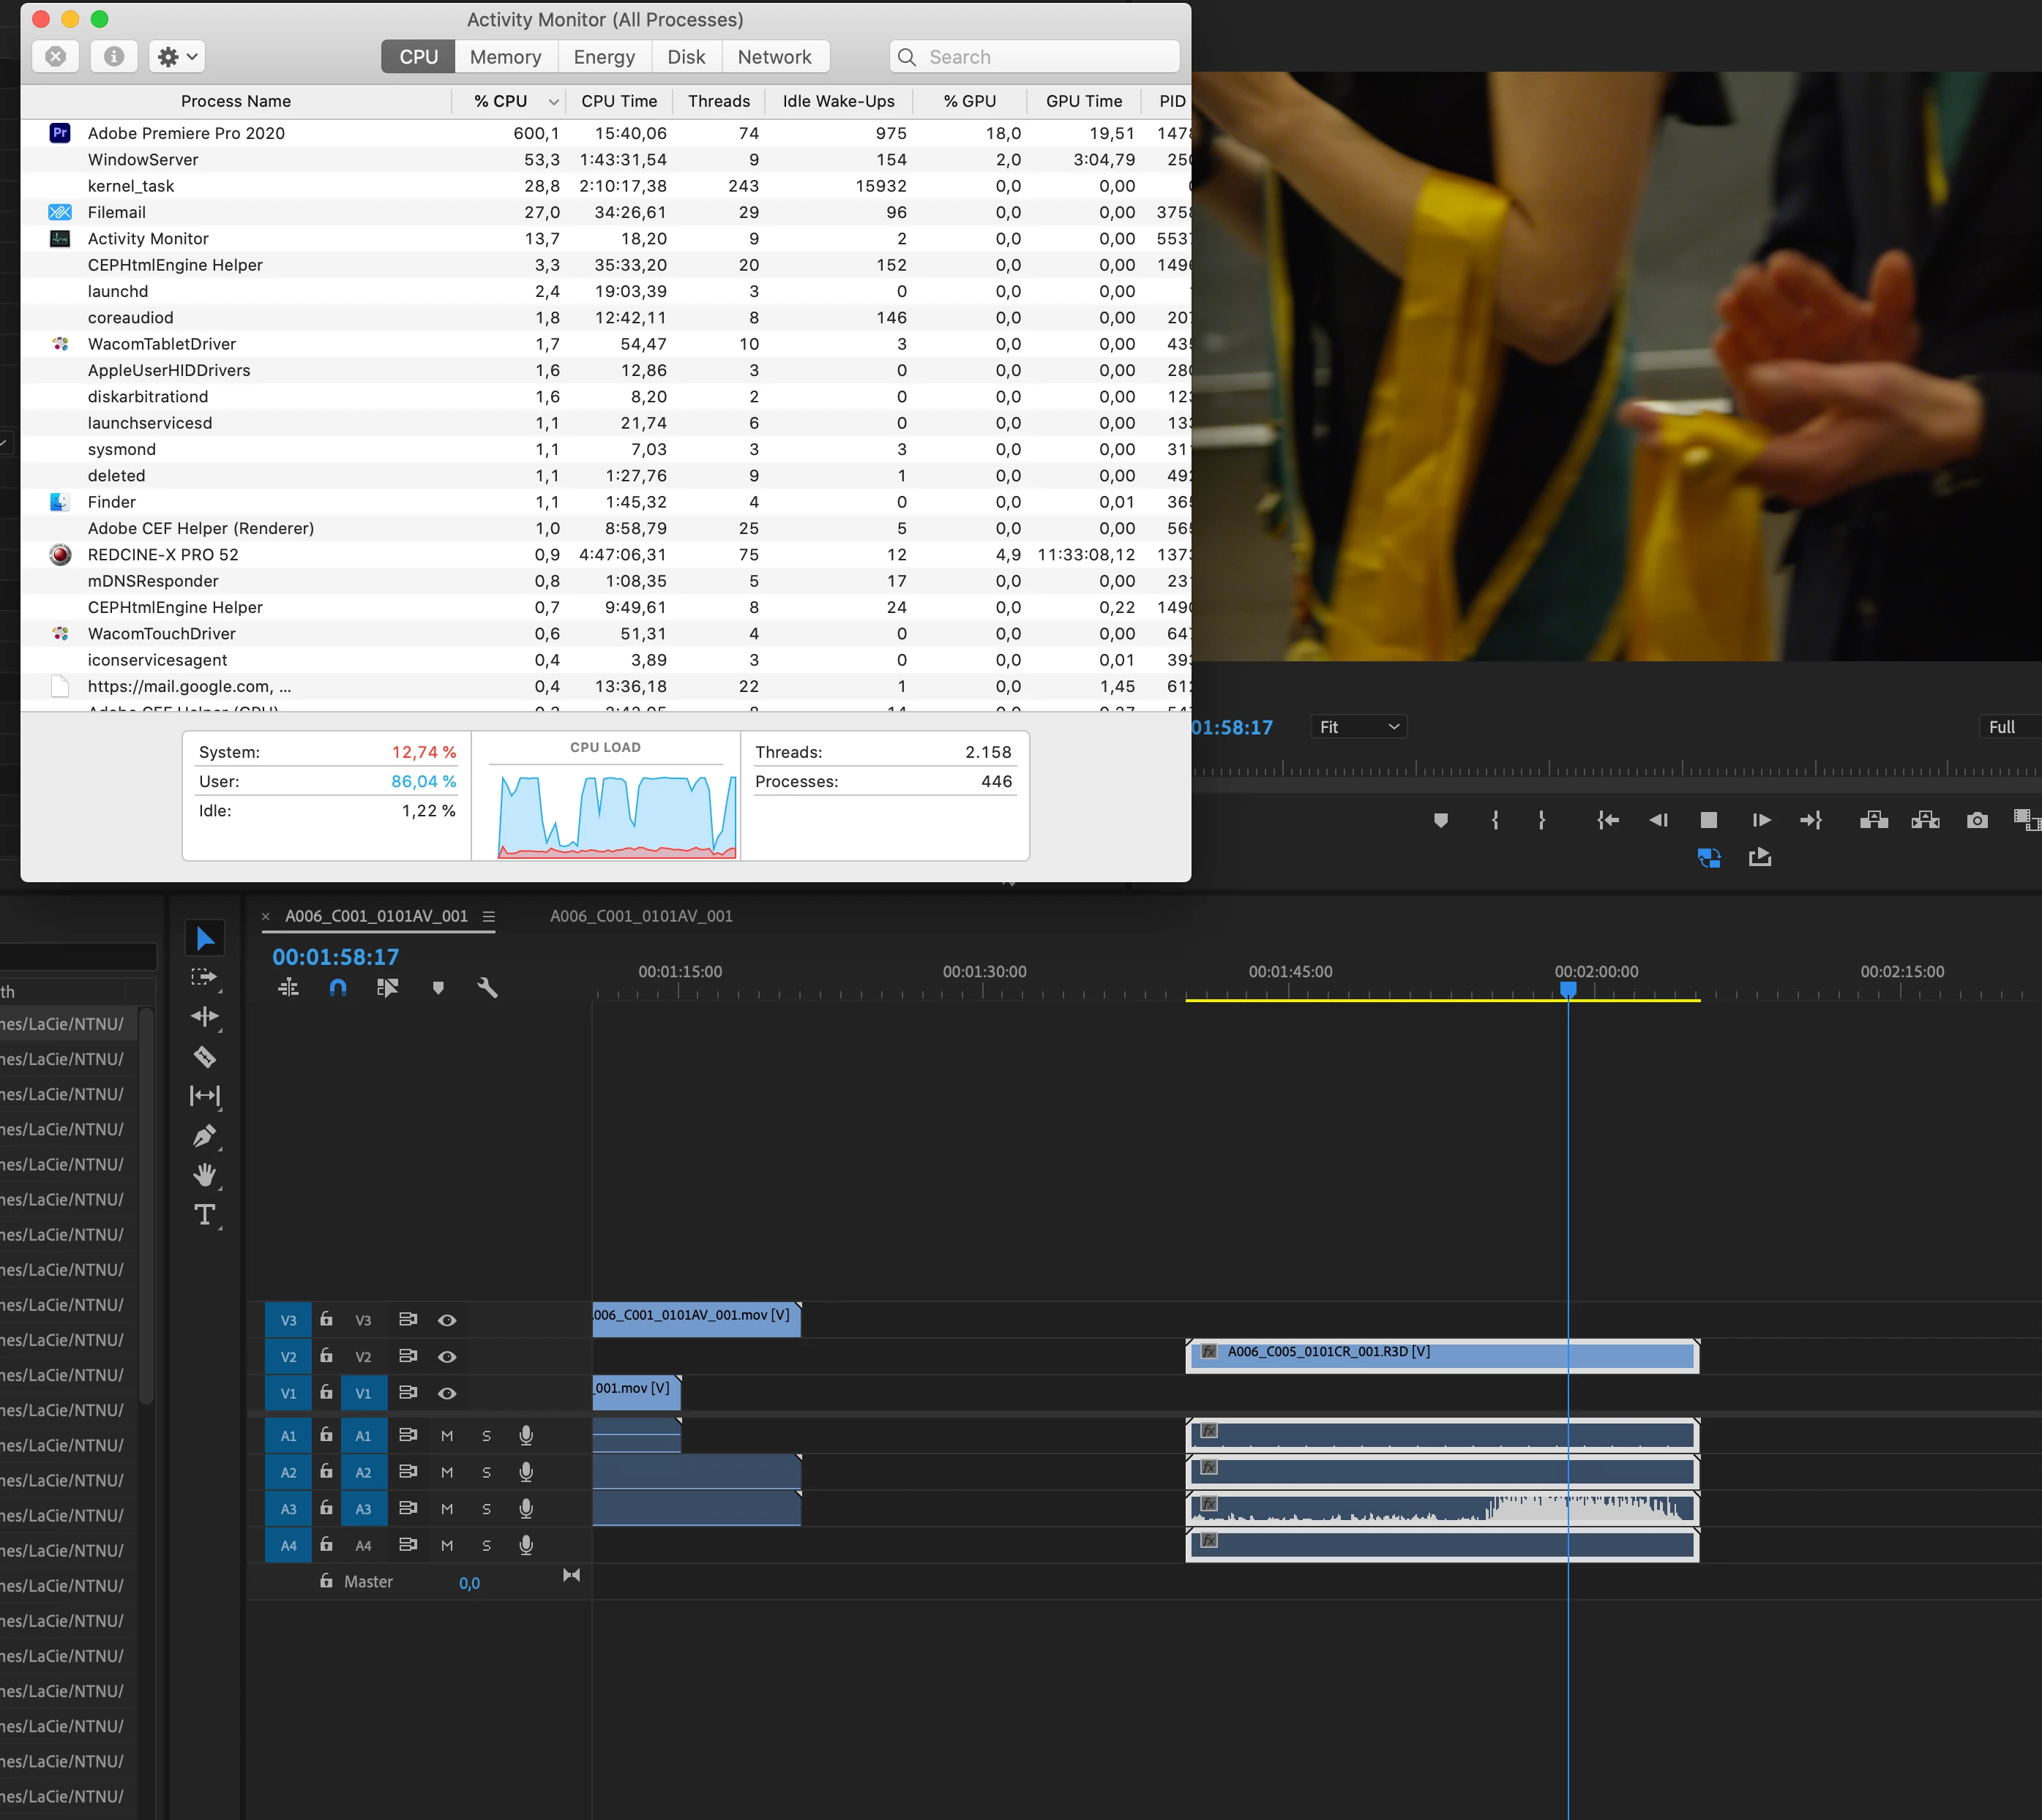Click the Export Frame camera icon
2042x1820 pixels.
1977,821
